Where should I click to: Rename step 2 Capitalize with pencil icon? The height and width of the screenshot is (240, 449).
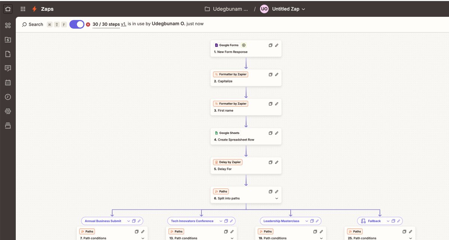[277, 74]
